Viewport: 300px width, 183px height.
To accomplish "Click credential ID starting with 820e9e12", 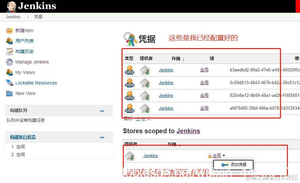I will pyautogui.click(x=265, y=95).
